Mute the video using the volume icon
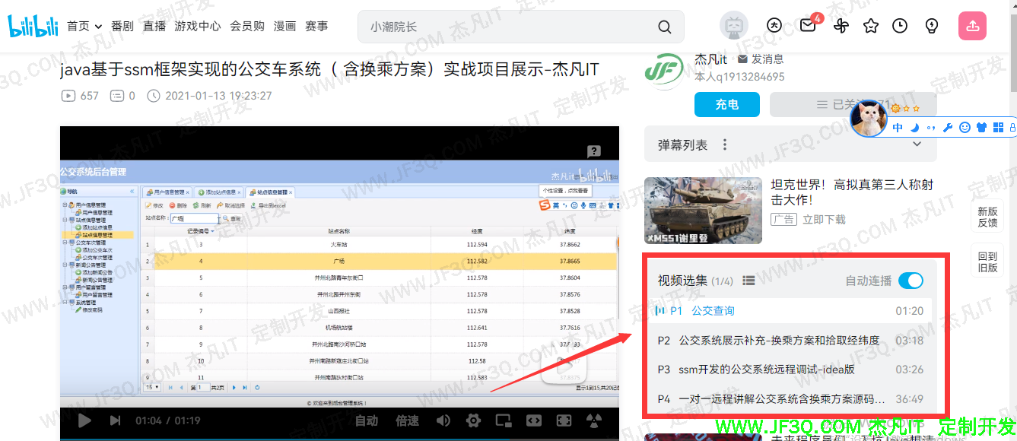Viewport: 1017px width, 441px height. [443, 420]
